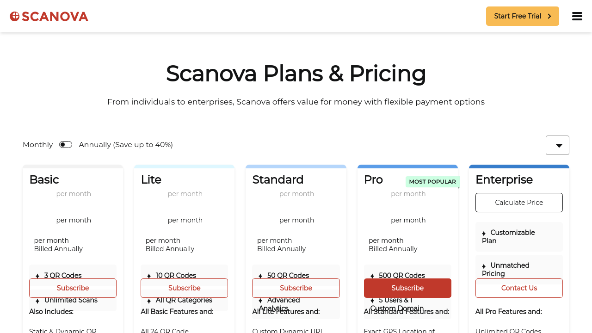Click the MOST POPULAR badge on the Pro card

tap(432, 182)
